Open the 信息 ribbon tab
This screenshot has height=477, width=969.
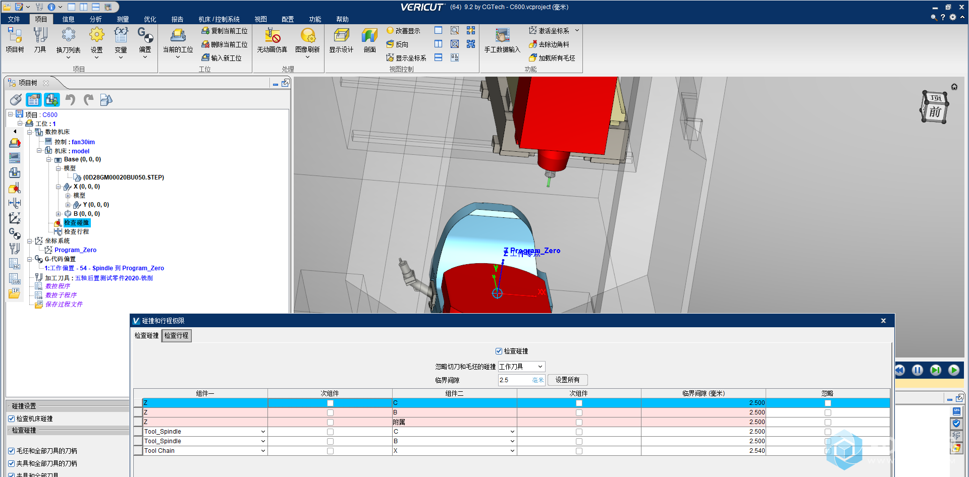(x=68, y=19)
